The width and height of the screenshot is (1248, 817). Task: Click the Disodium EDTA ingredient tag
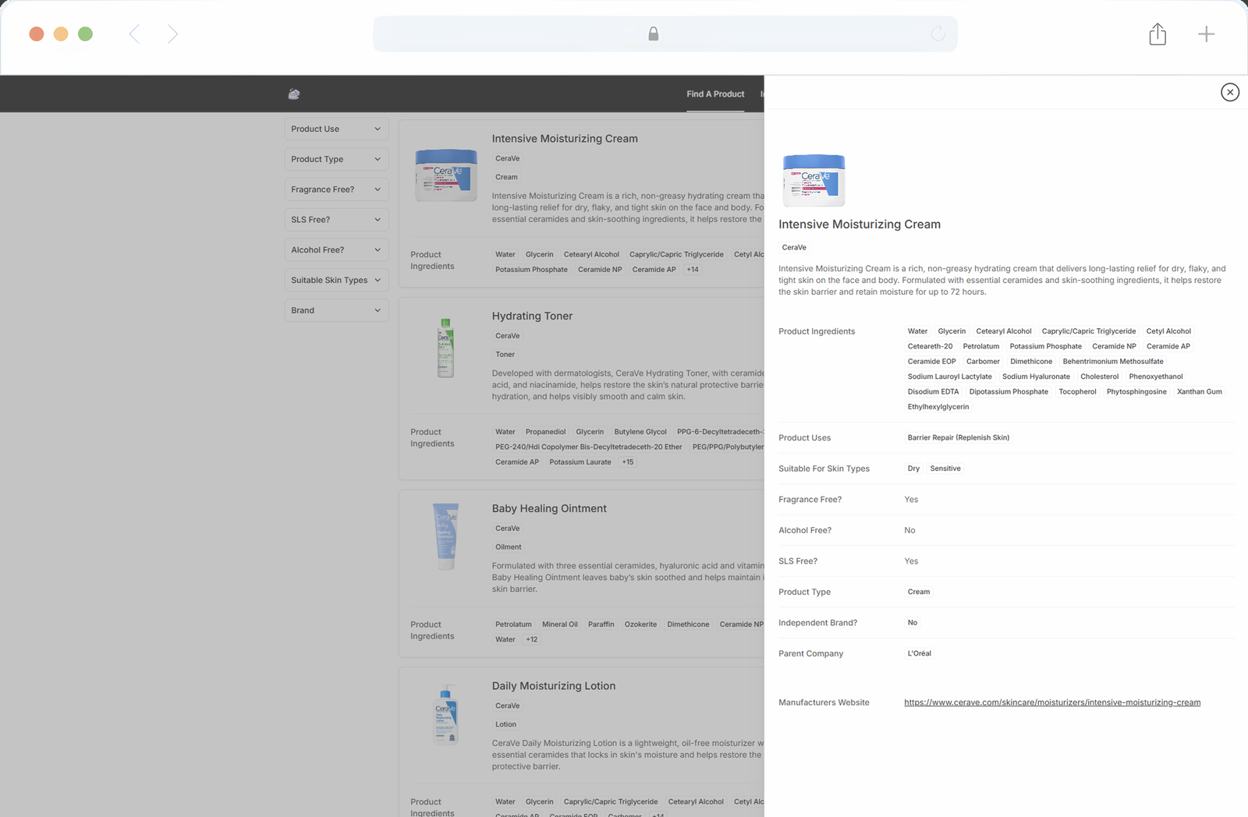point(933,392)
